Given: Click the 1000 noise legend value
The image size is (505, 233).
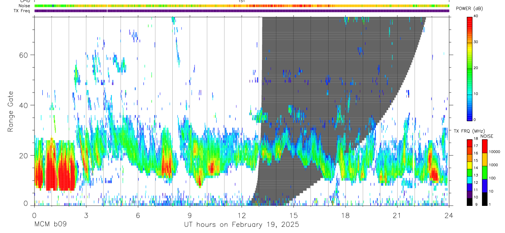Looking at the screenshot, I should (493, 165).
